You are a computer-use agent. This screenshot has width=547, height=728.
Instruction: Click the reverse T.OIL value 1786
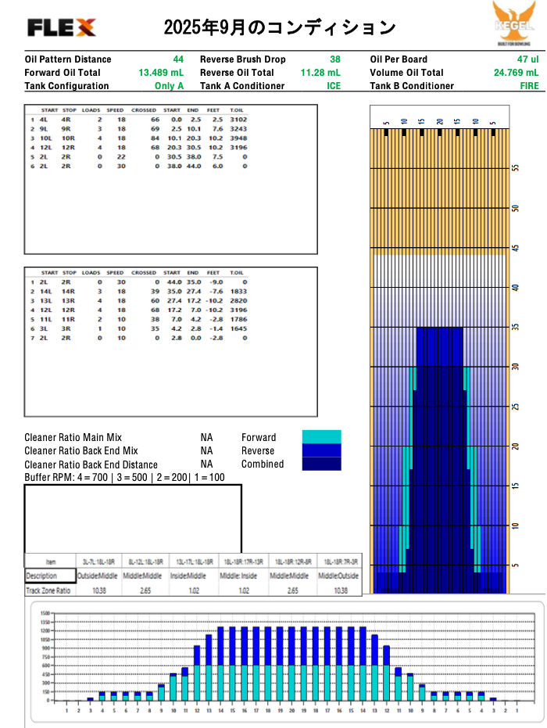pos(238,319)
